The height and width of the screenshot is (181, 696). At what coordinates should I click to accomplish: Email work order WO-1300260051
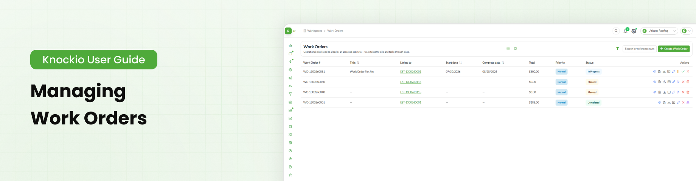[x=669, y=72]
